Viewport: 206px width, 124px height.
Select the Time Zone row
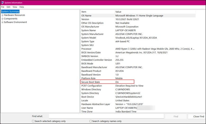pos(138,111)
